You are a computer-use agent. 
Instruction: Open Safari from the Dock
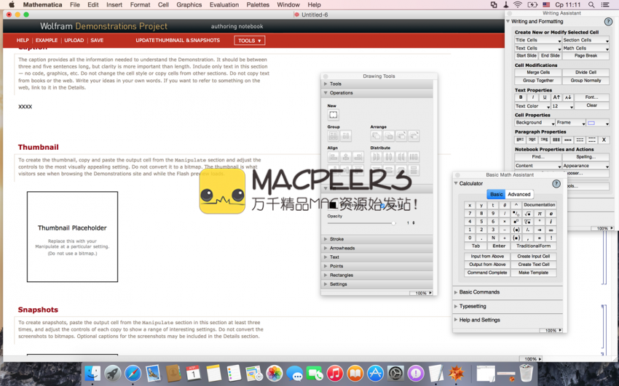tap(133, 373)
